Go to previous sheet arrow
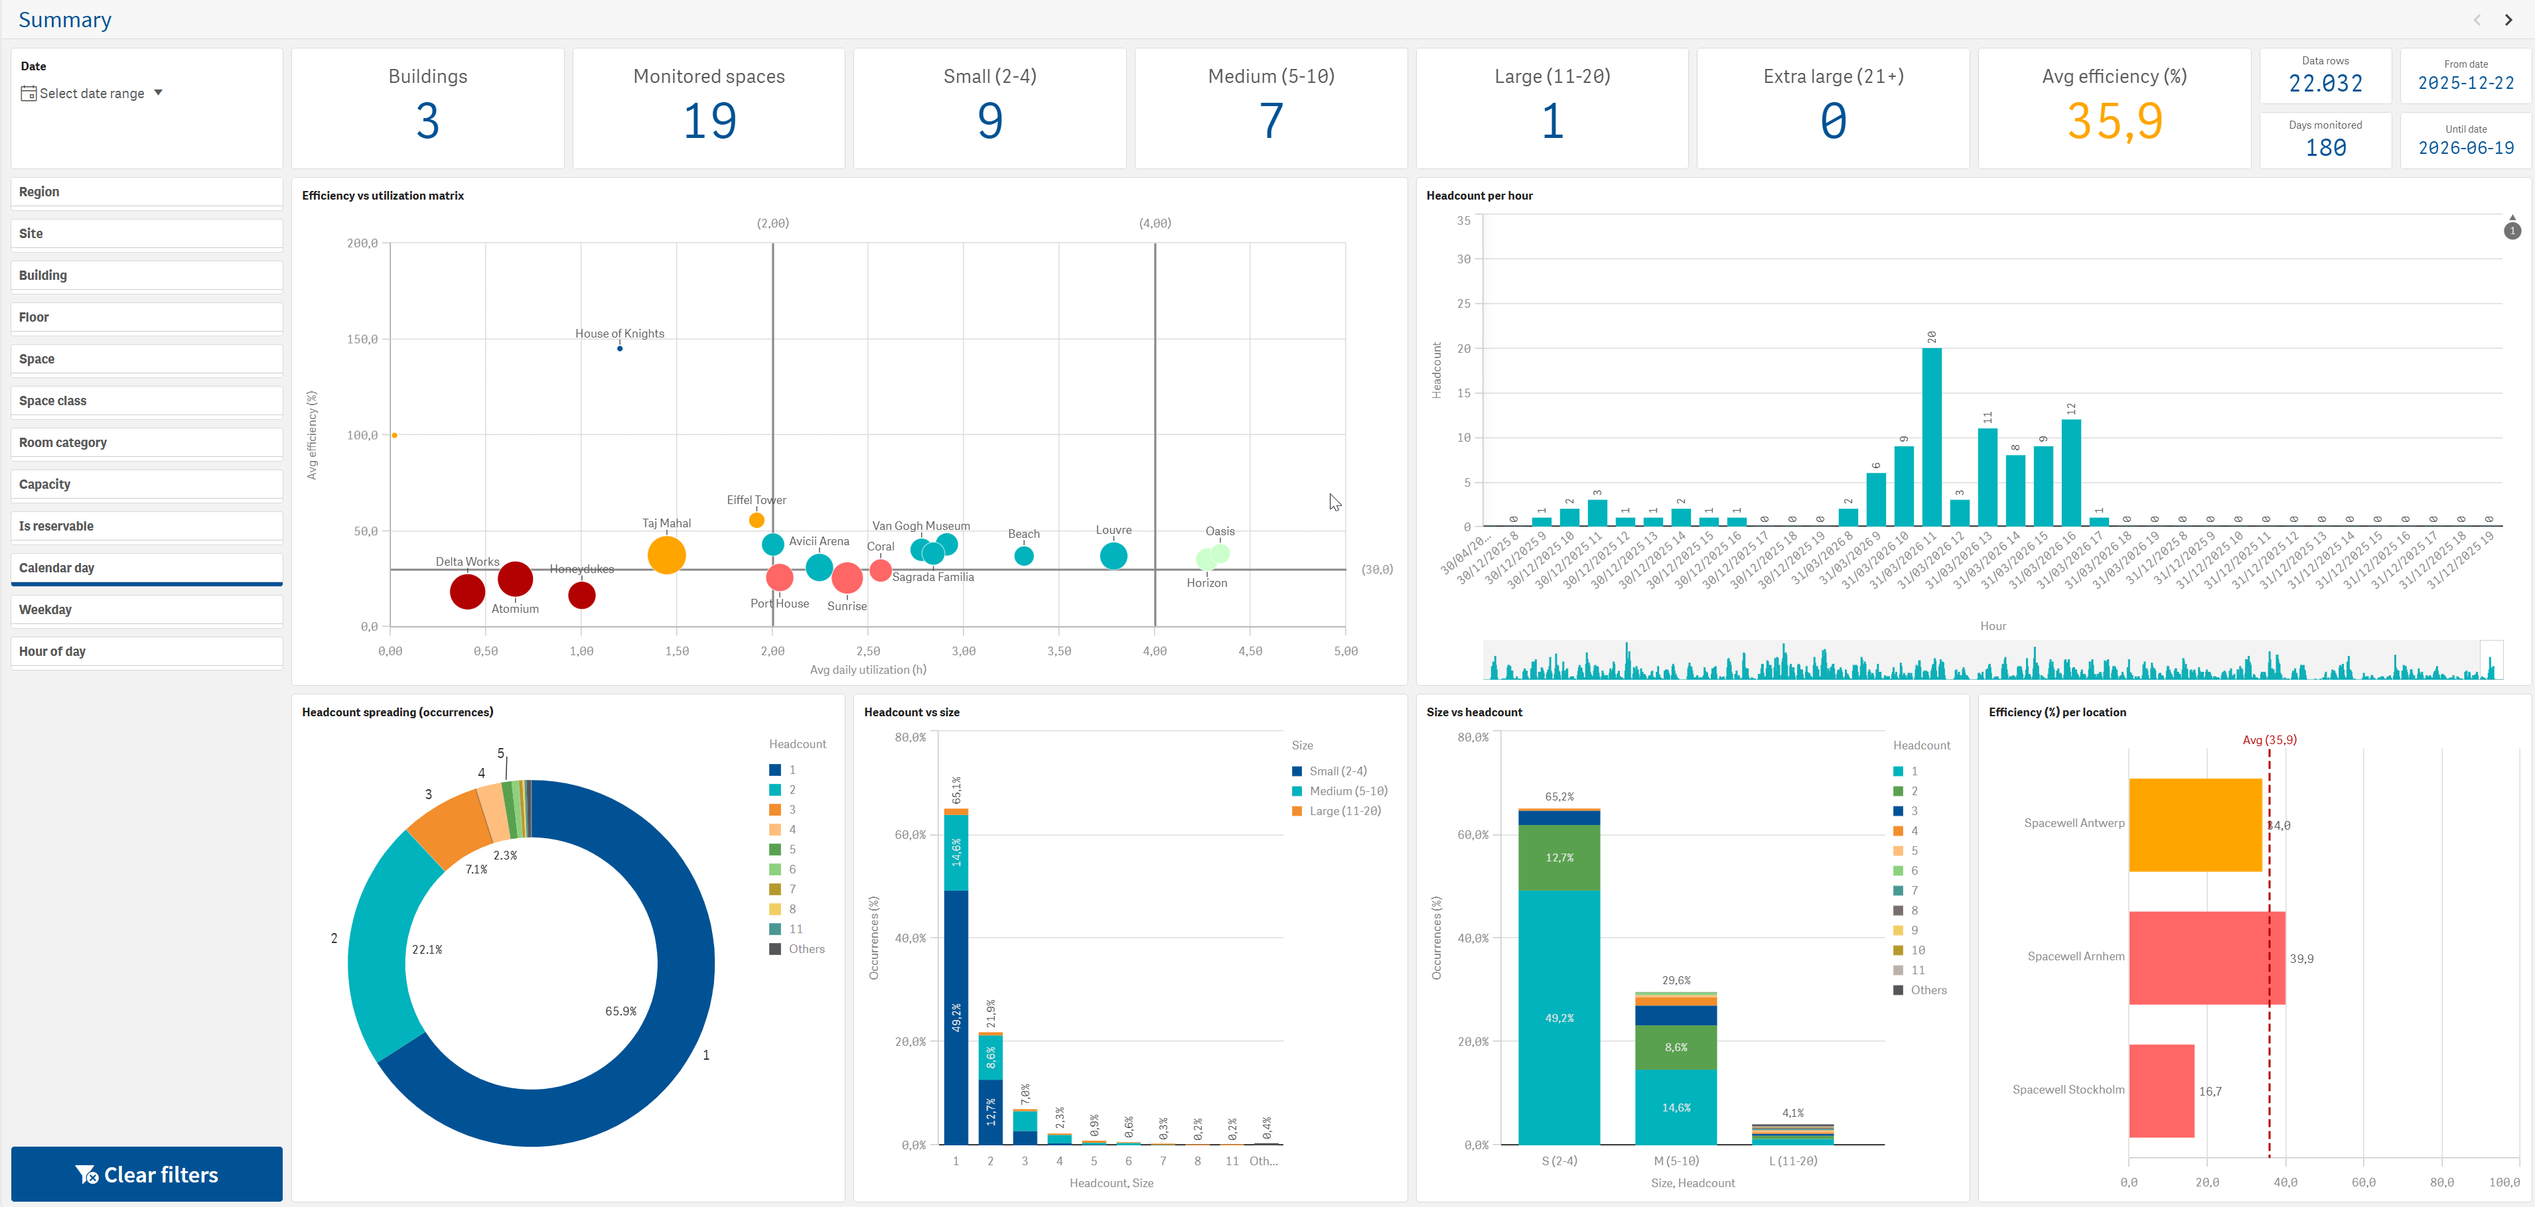 click(x=2477, y=20)
